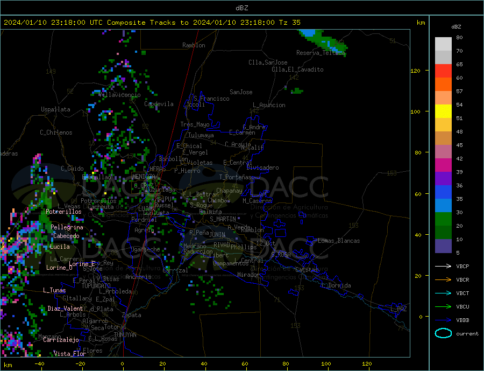This screenshot has height=371, width=484.
Task: Click the 'Capdevila' place label
Action: tap(159, 104)
